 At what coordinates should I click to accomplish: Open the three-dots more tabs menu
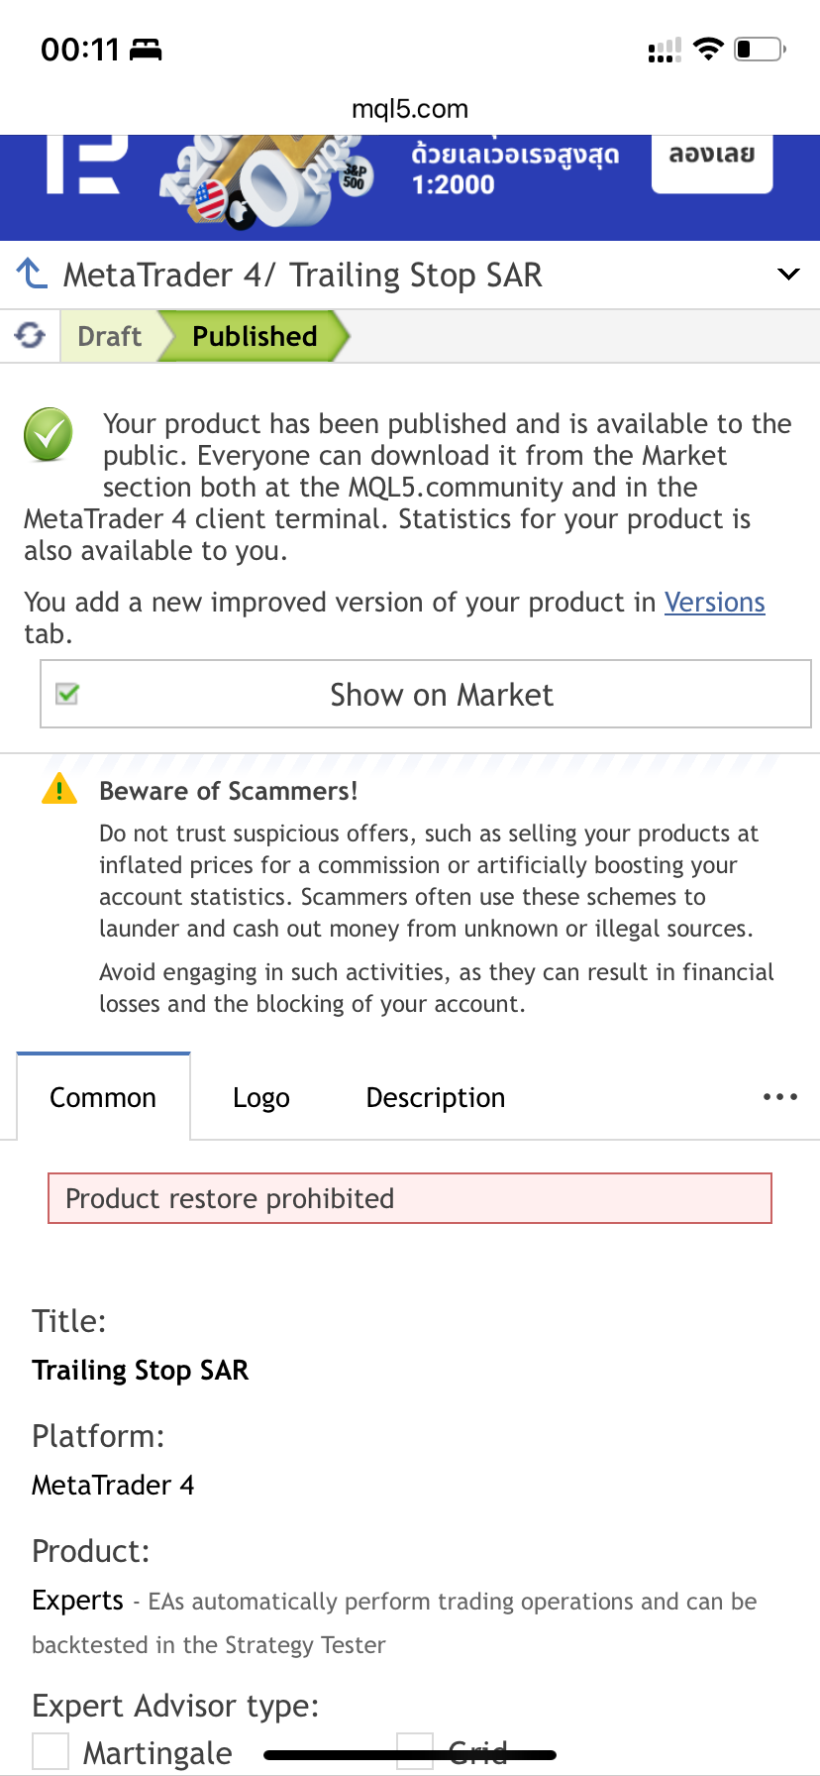point(780,1096)
